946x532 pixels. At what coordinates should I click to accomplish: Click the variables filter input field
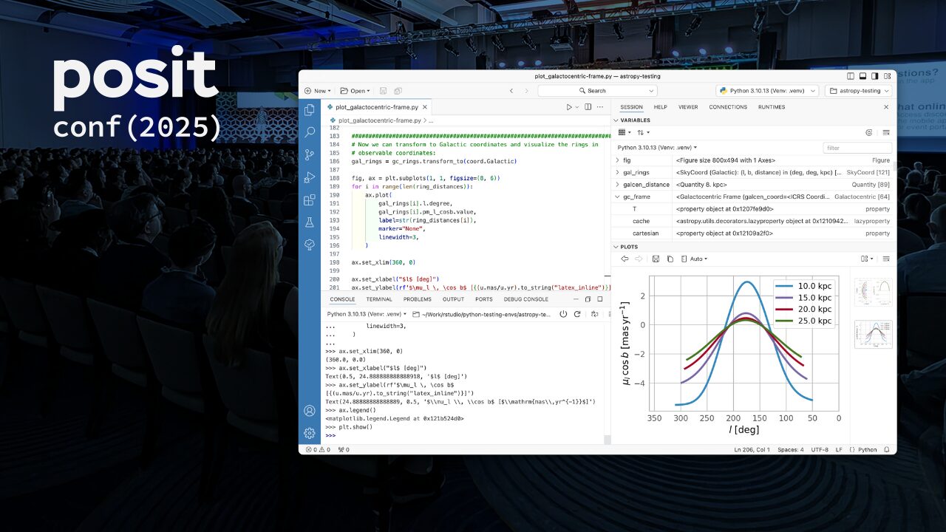coord(857,148)
